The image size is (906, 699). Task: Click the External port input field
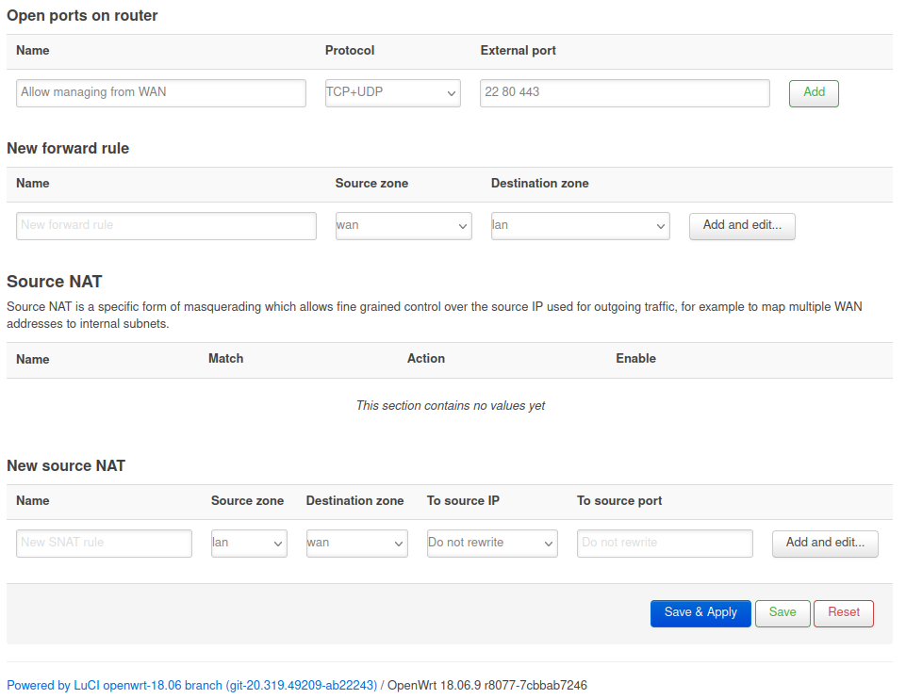point(624,93)
